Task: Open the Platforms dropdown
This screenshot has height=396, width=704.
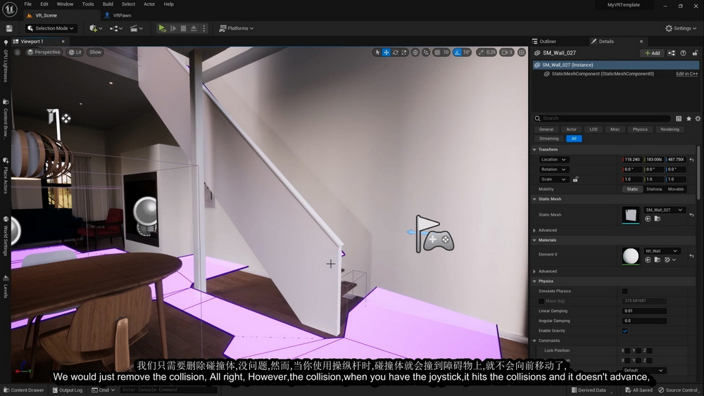Action: (x=236, y=28)
